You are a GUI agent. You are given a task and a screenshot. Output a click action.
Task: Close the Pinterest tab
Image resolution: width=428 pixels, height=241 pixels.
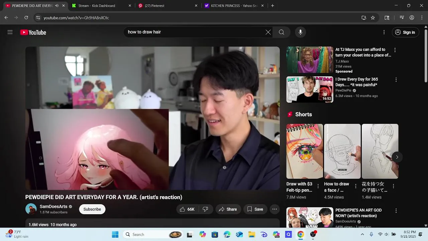(x=196, y=6)
